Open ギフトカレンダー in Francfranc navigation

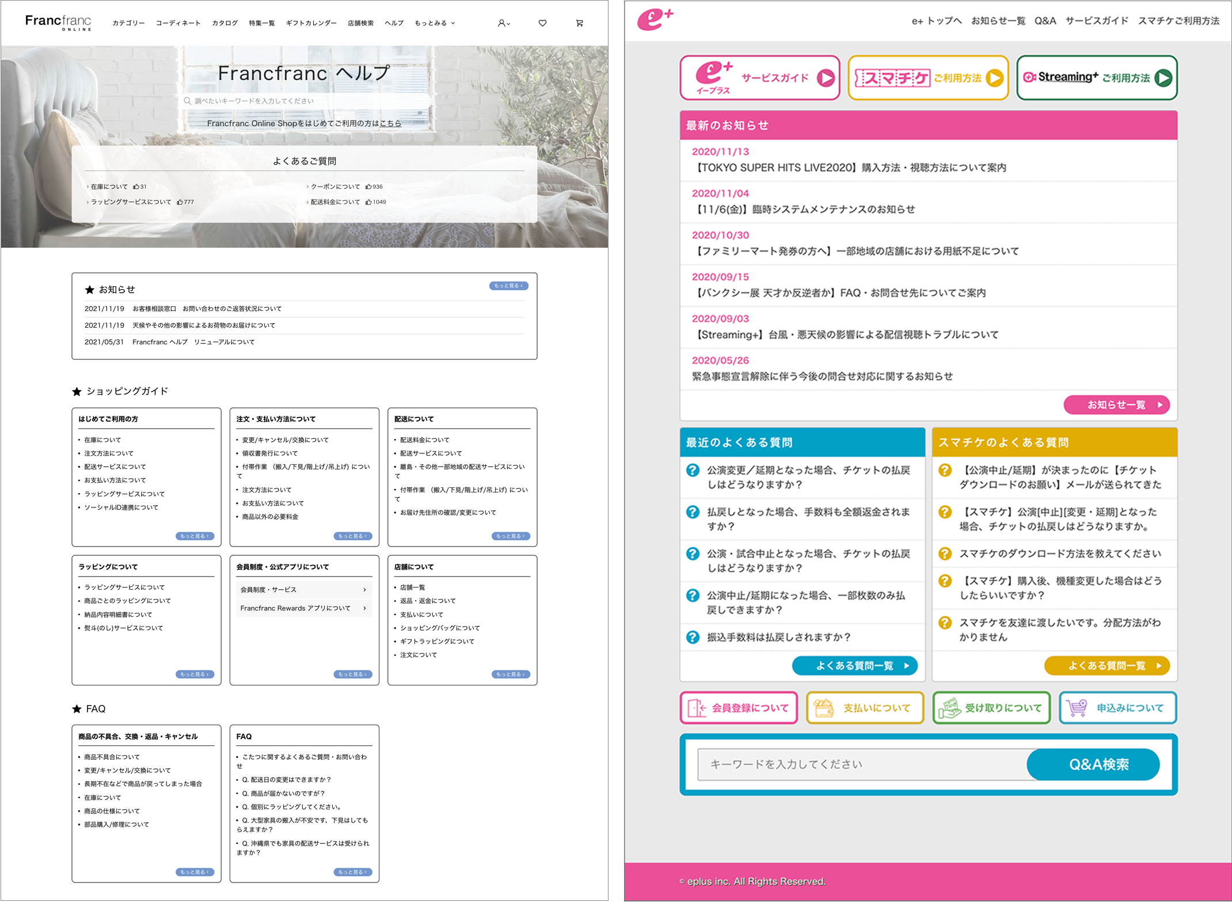[x=311, y=23]
